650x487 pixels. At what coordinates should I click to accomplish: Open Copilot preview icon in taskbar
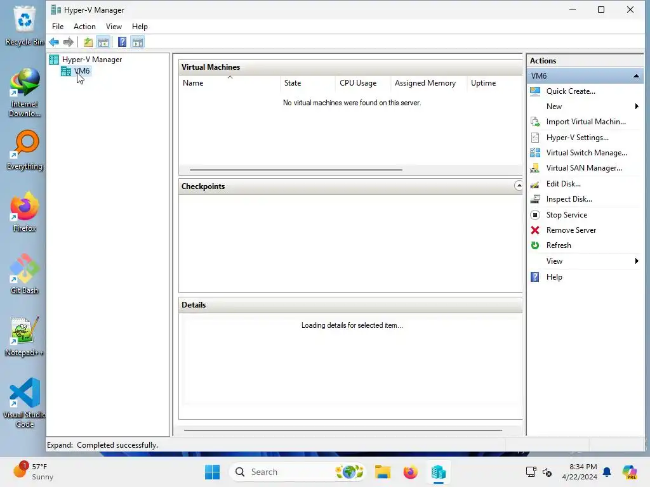point(630,472)
